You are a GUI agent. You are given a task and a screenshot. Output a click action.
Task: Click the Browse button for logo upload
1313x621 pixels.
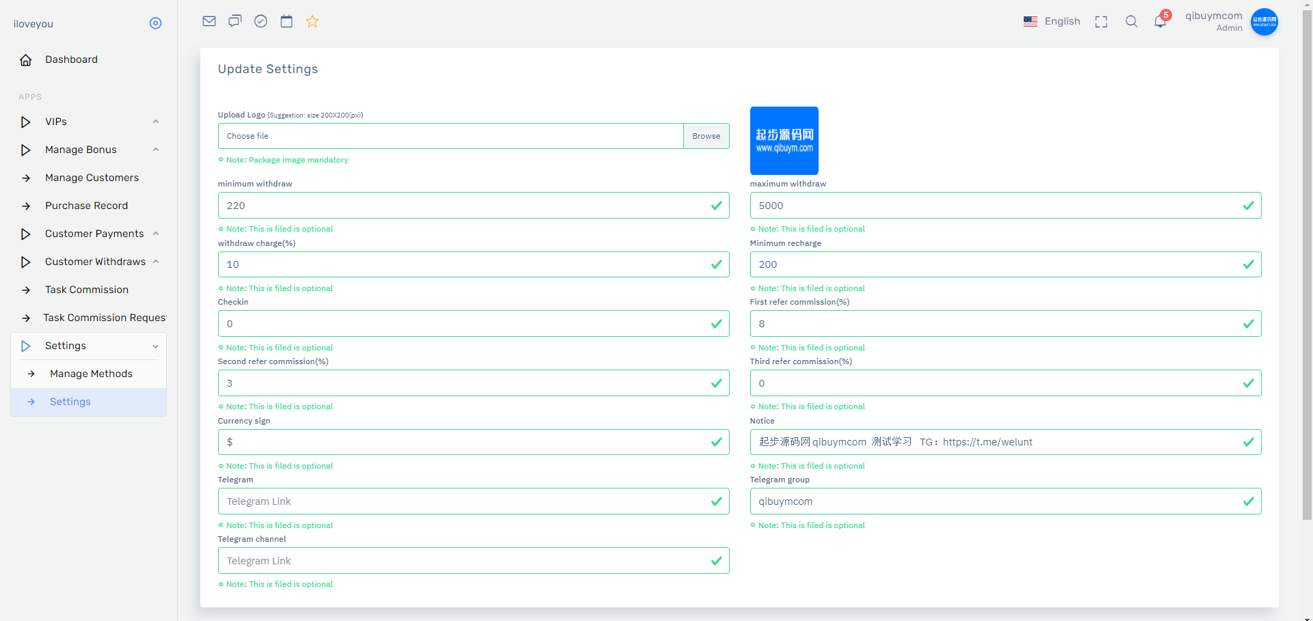[706, 136]
